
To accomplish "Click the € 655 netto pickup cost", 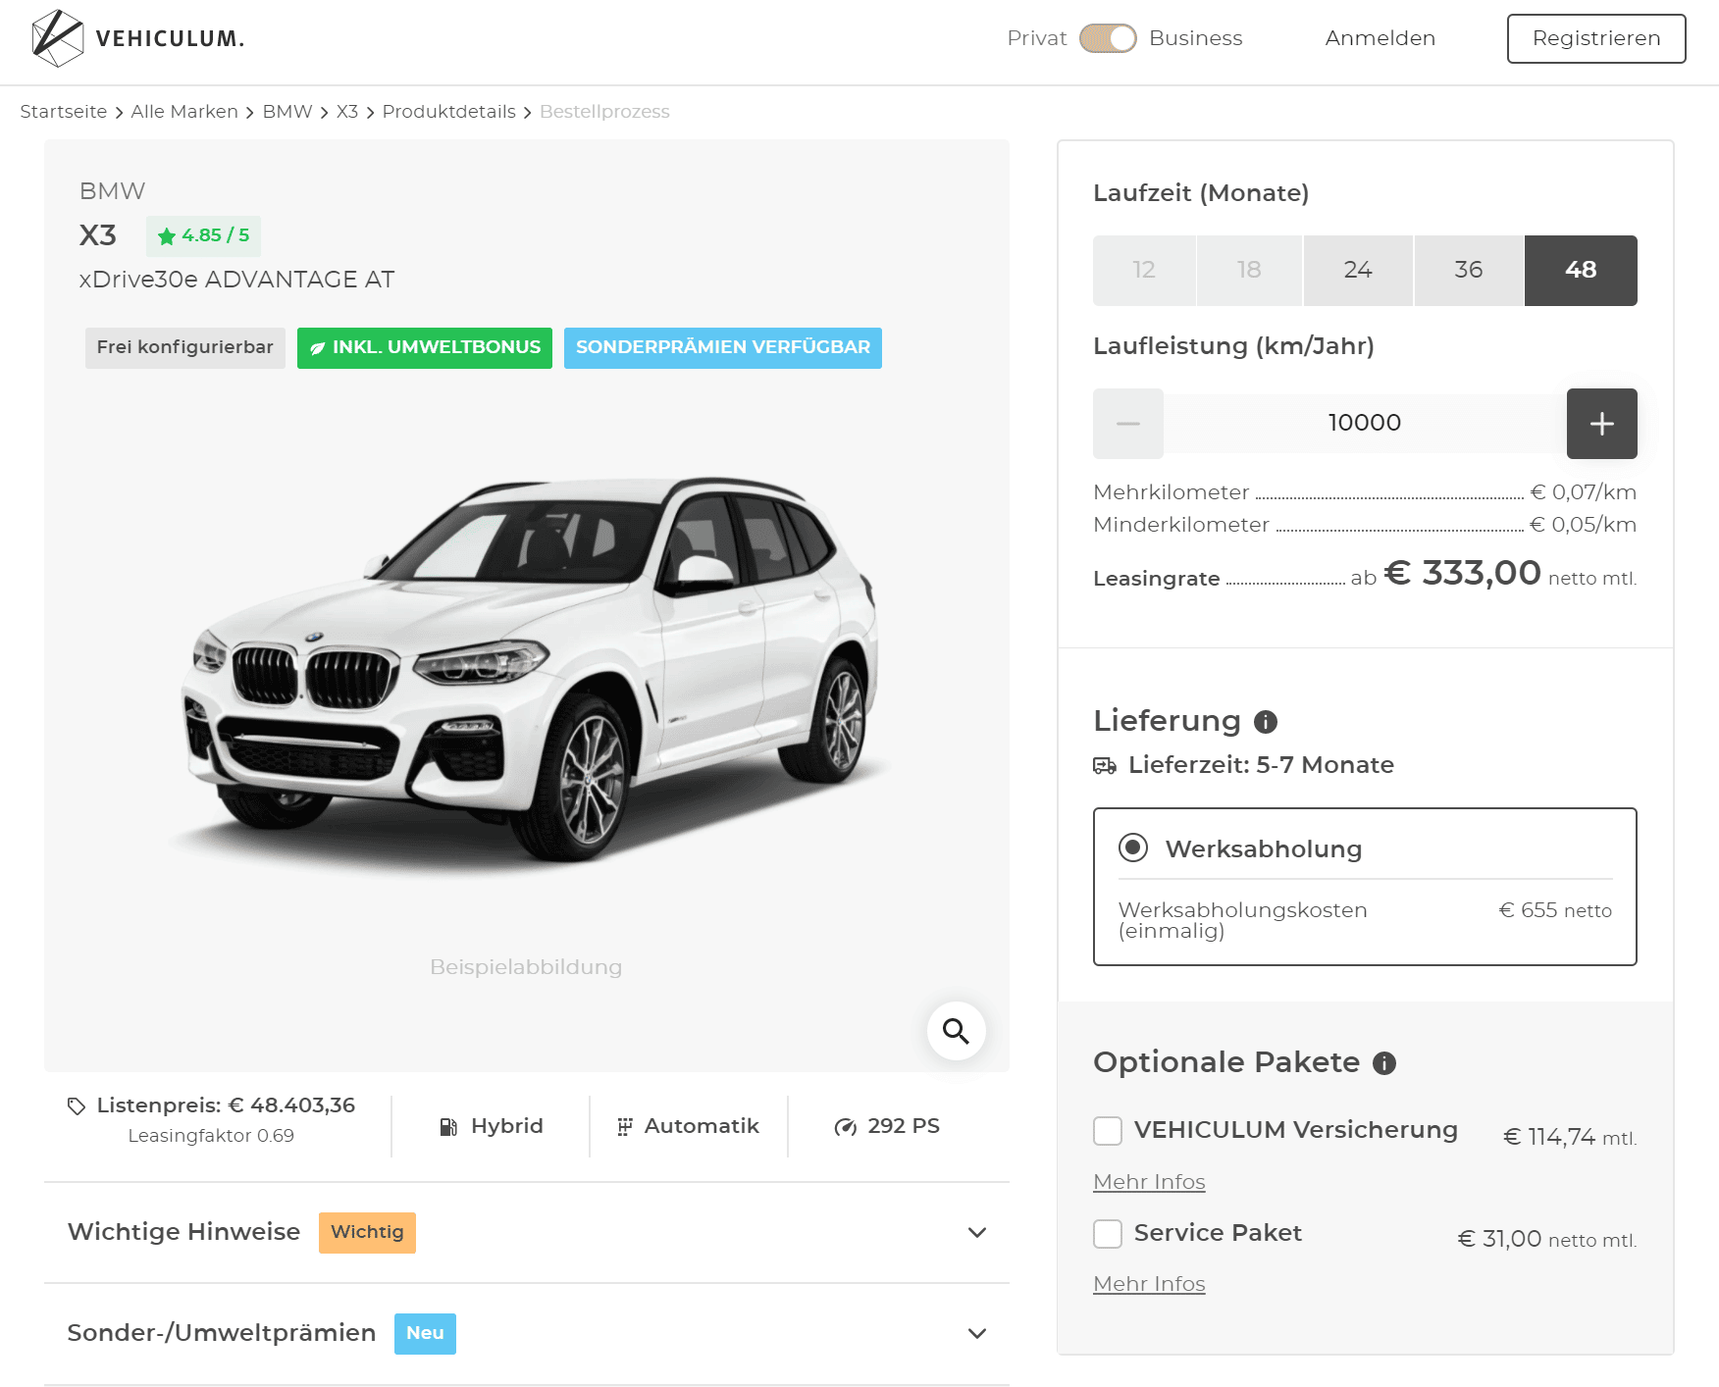I will coord(1555,910).
